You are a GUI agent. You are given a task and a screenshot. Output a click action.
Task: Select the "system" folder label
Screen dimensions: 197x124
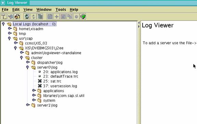click(49, 100)
